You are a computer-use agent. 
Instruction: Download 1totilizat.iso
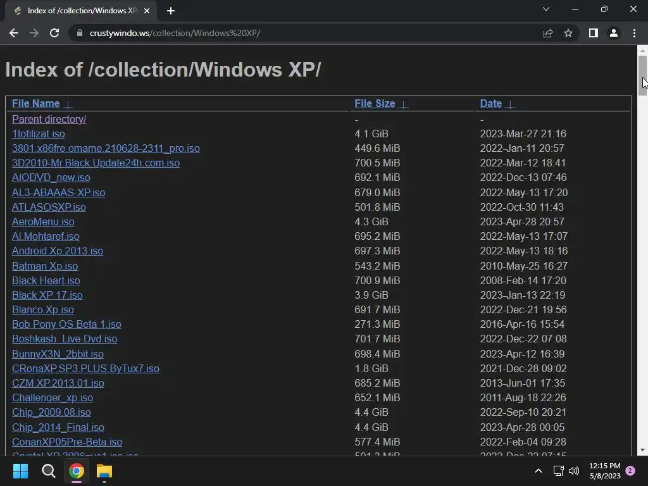coord(39,134)
